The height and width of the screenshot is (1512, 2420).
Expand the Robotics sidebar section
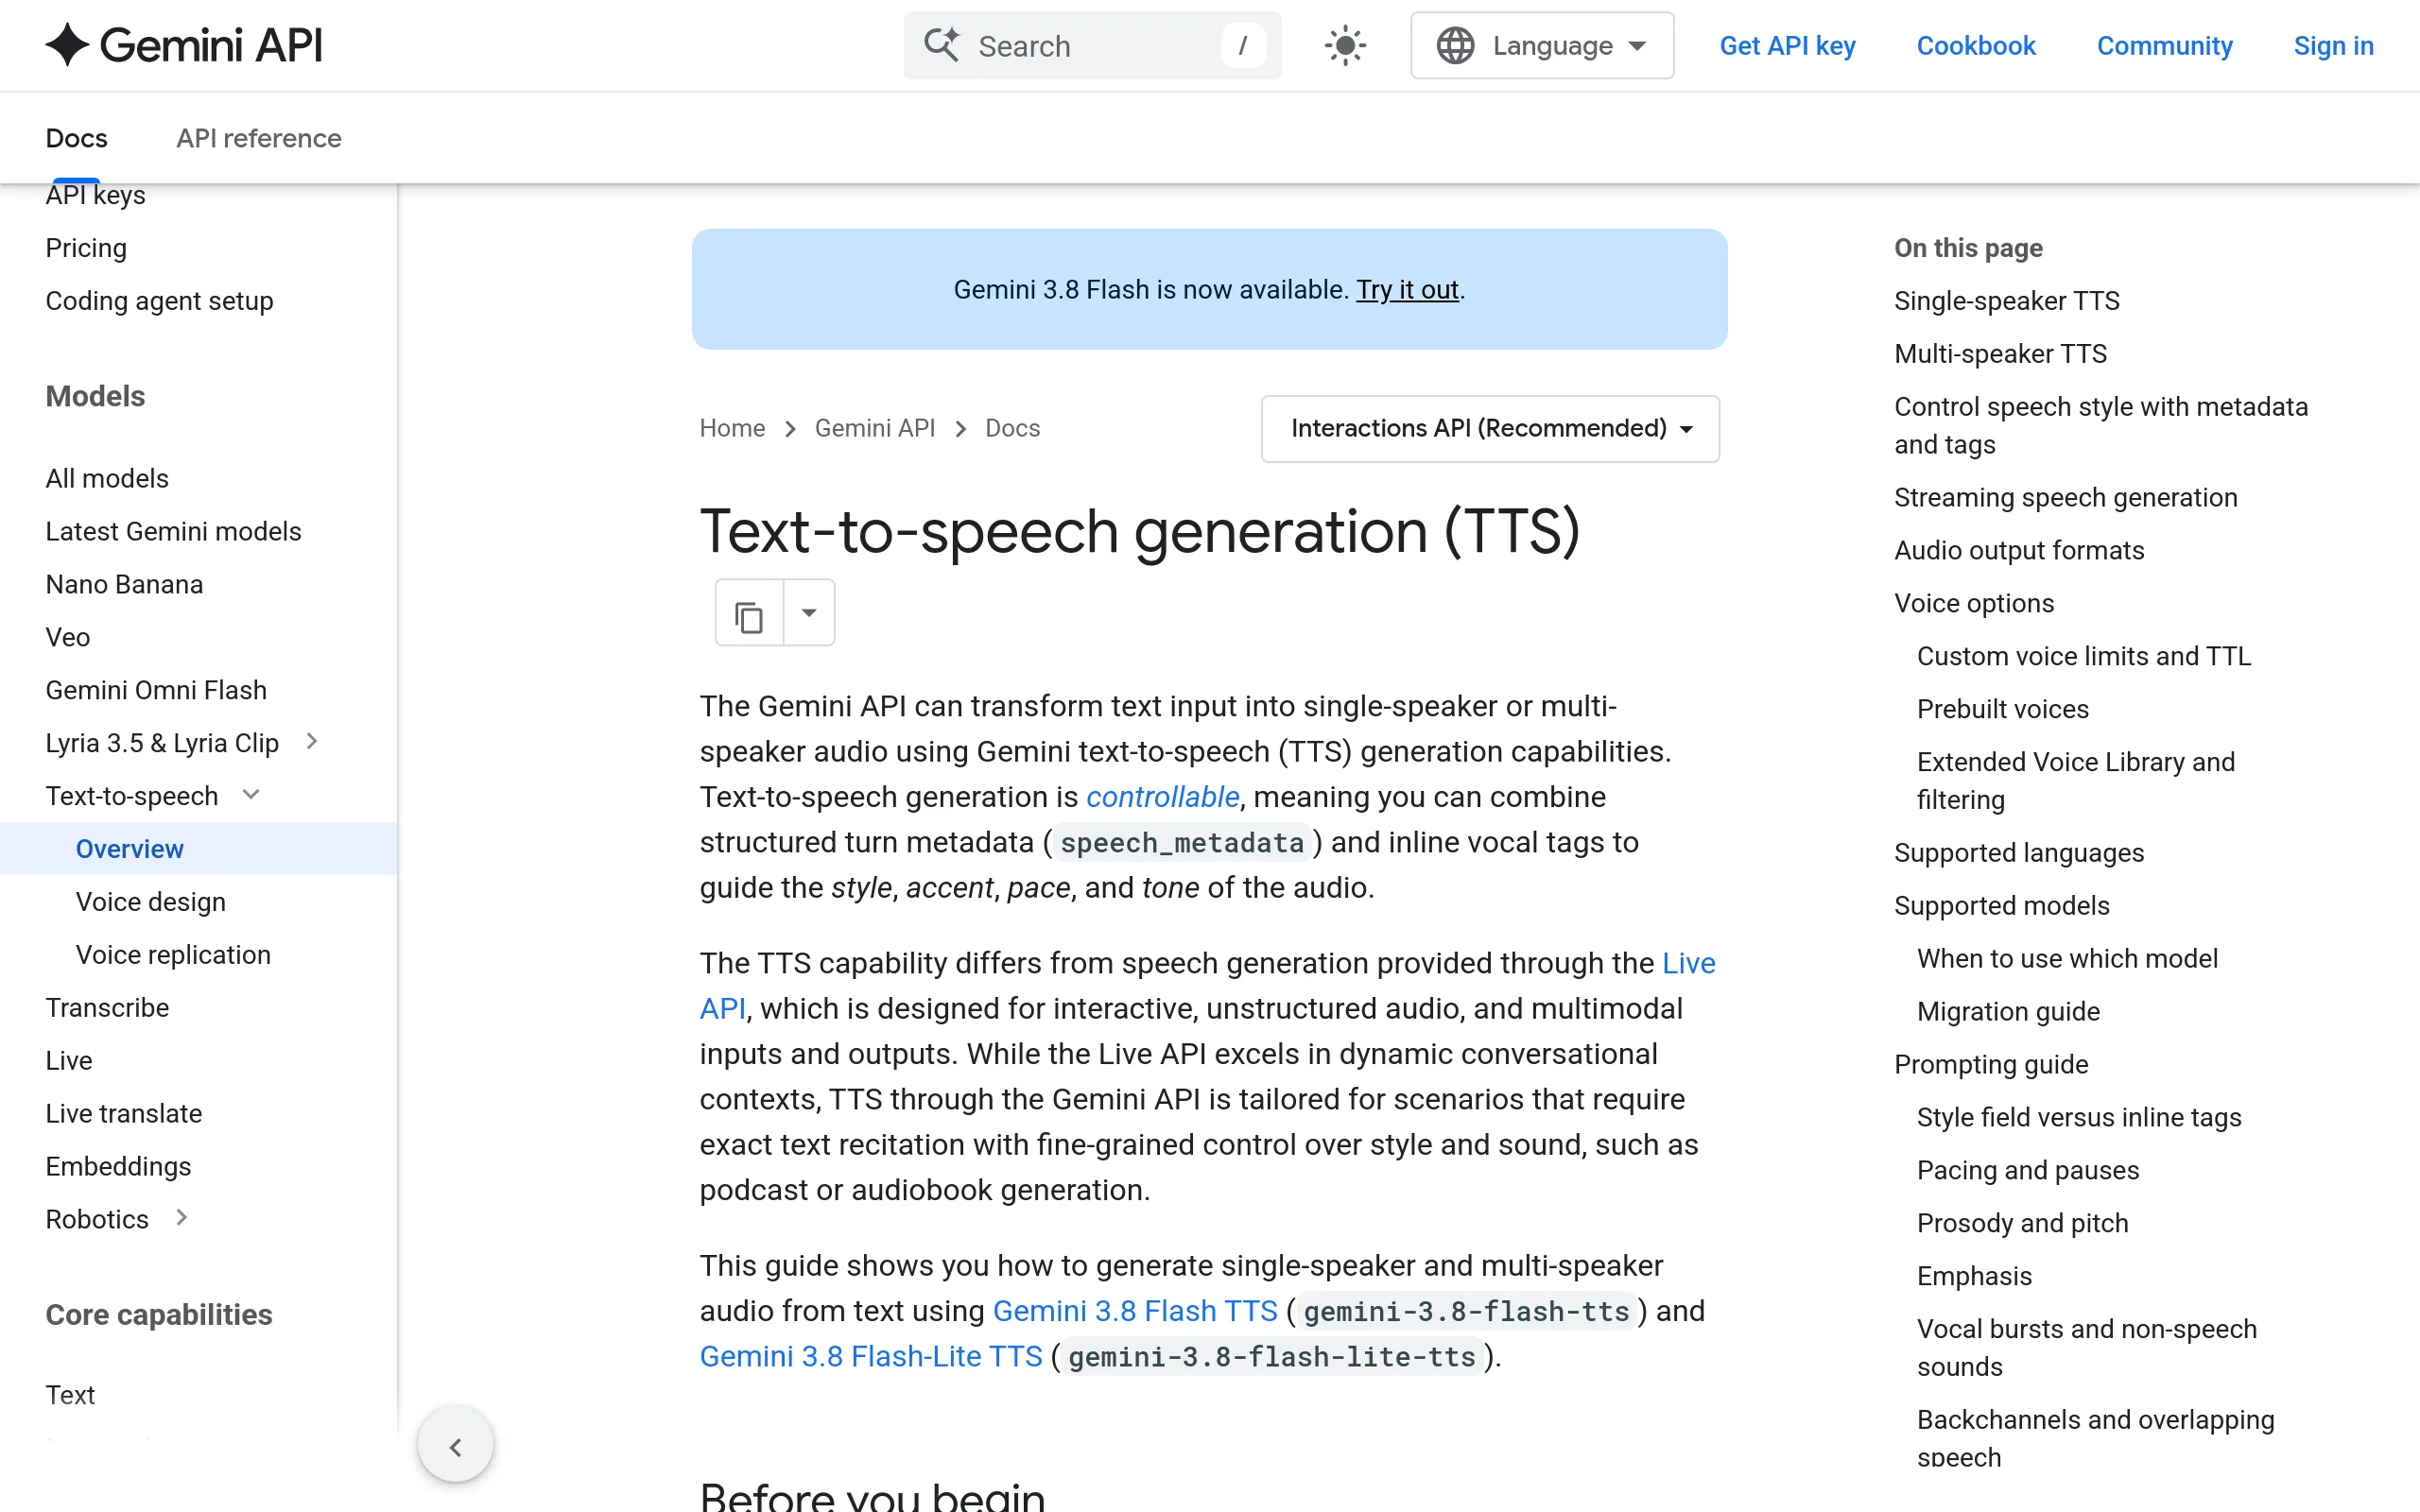coord(181,1217)
